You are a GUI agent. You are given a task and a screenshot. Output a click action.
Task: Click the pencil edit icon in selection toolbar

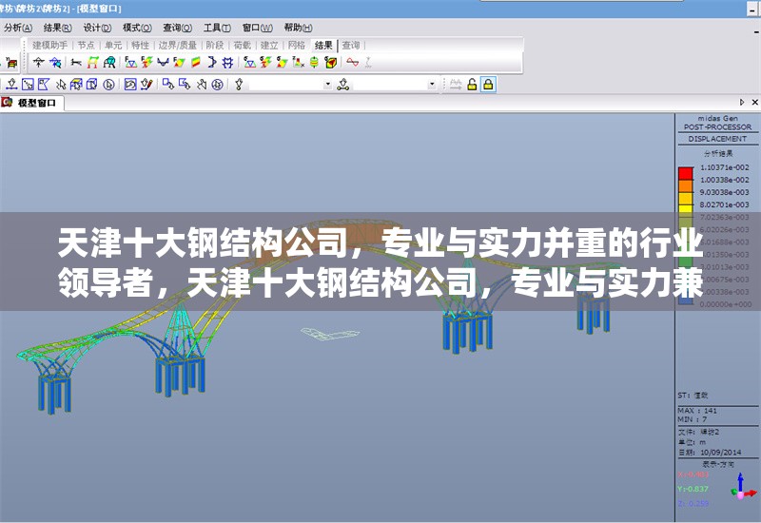(x=147, y=84)
